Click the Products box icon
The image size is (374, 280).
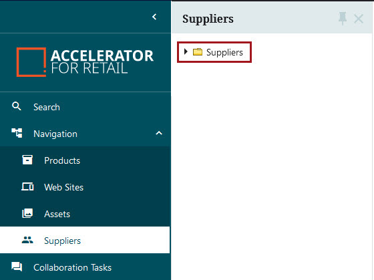tap(27, 160)
